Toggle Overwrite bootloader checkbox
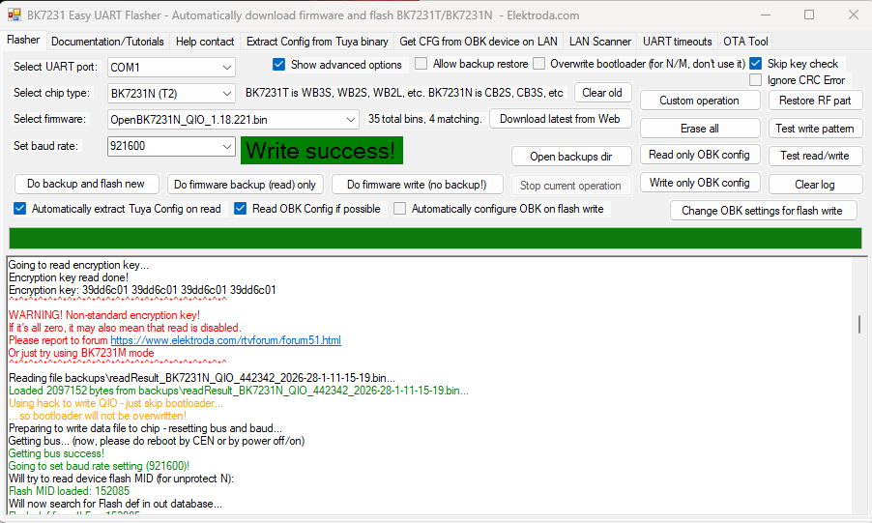The image size is (872, 523). 538,64
